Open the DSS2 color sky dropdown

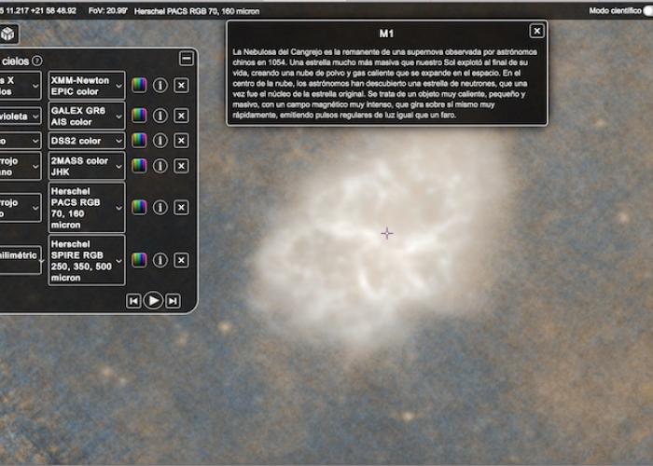pyautogui.click(x=86, y=141)
